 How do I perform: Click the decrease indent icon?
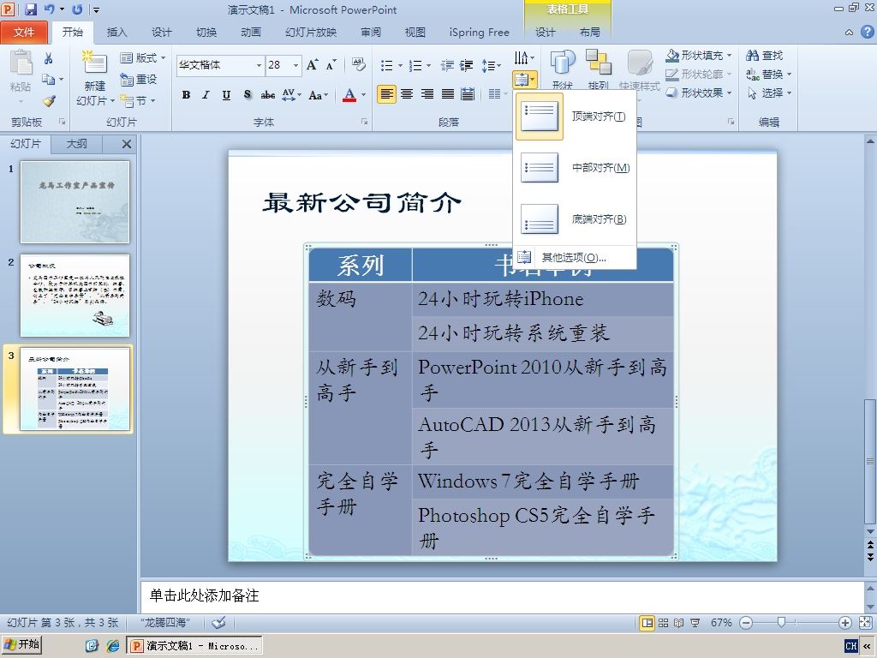point(447,65)
